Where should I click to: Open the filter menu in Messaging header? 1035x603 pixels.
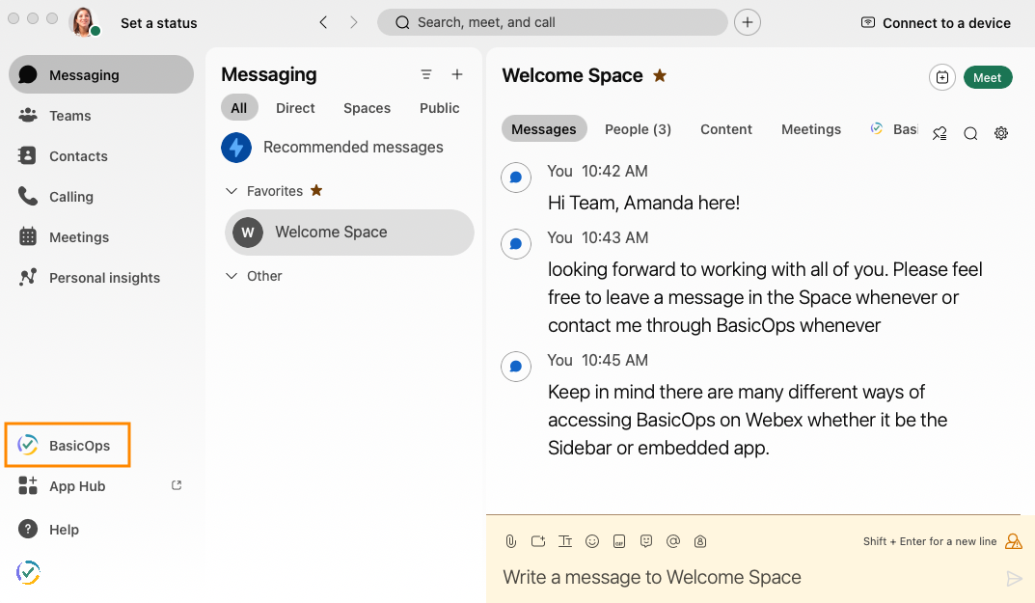click(425, 74)
